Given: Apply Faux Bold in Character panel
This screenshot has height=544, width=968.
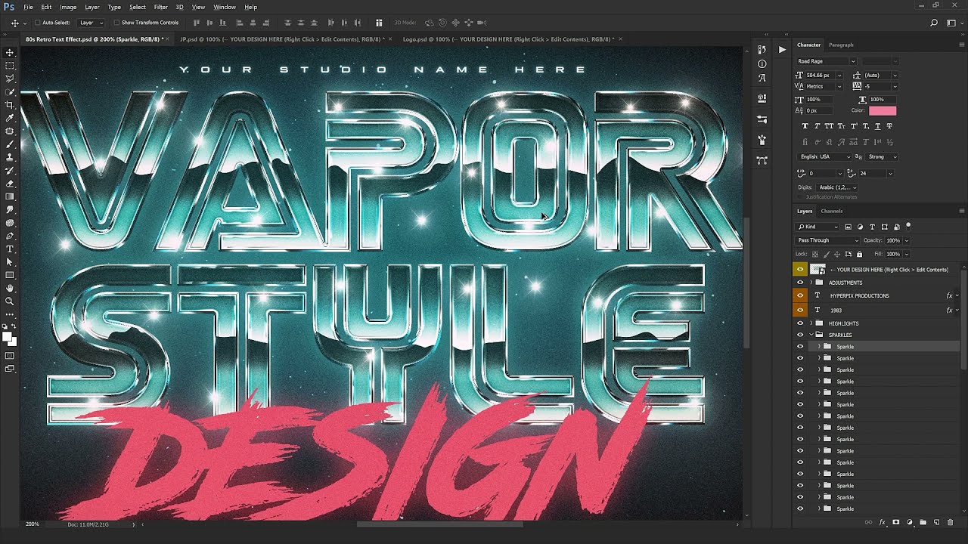Looking at the screenshot, I should pos(805,126).
